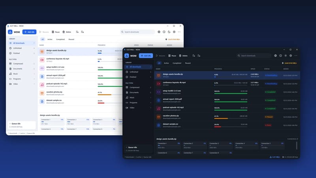Select Compressed file type in dark window sidebar

138,87
